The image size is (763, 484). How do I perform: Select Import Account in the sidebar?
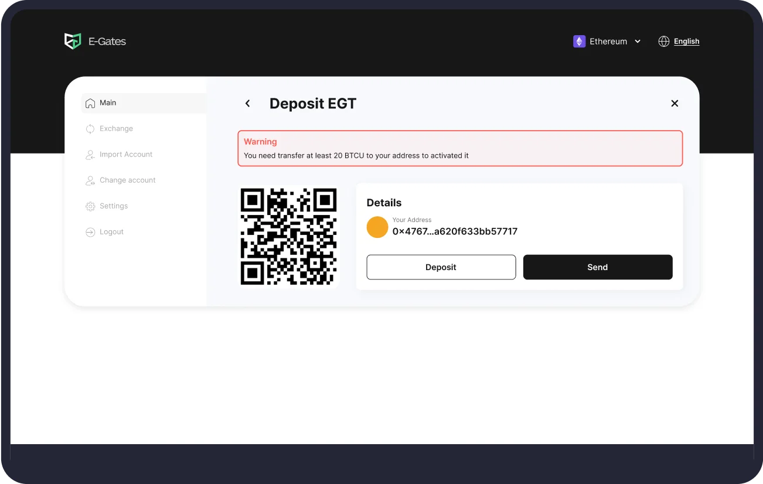click(x=126, y=155)
